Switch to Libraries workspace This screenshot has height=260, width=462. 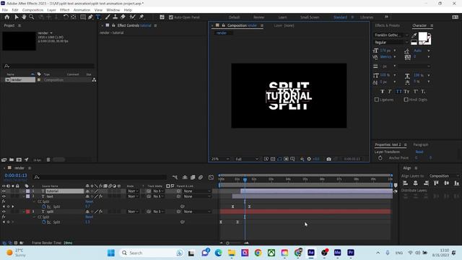click(x=367, y=17)
